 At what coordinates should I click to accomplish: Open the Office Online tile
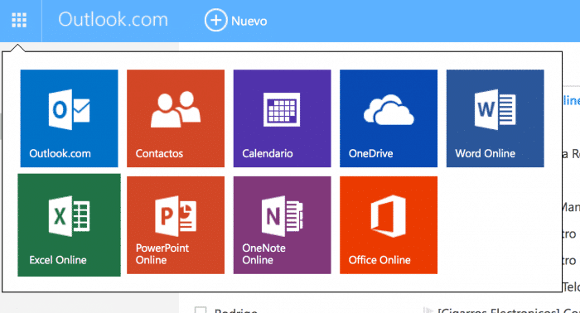[x=389, y=225]
